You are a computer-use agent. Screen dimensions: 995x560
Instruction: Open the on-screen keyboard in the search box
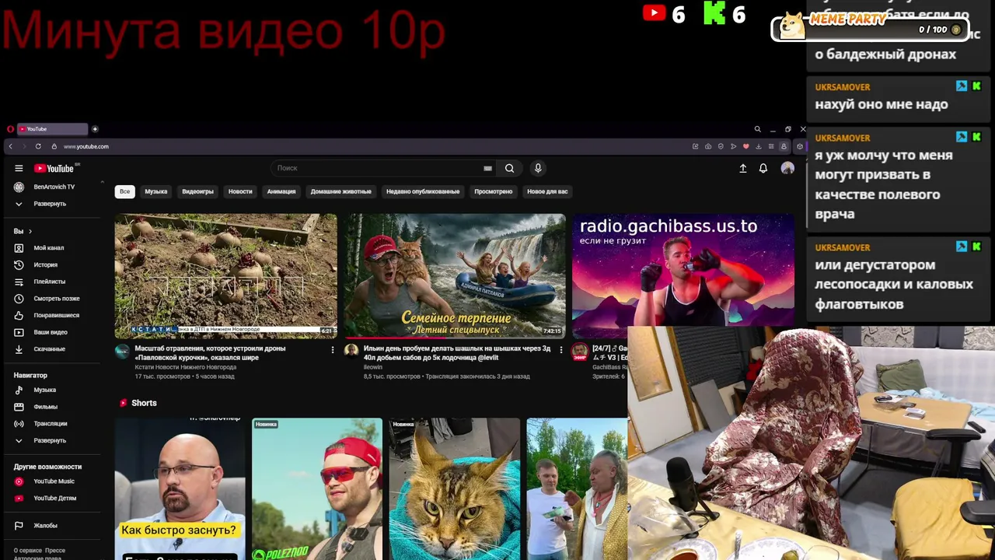click(487, 168)
